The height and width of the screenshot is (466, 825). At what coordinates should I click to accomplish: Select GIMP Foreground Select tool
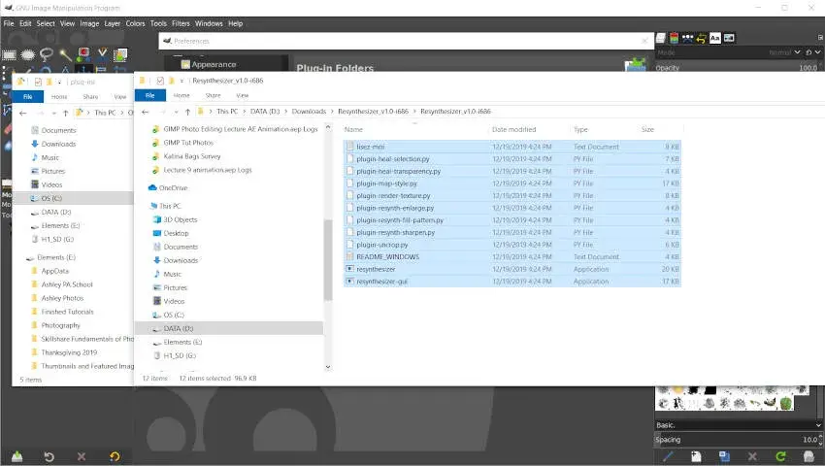click(x=120, y=54)
